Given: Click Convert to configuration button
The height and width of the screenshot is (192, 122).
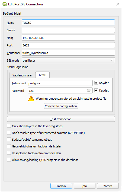Looking at the screenshot, I should (x=61, y=106).
